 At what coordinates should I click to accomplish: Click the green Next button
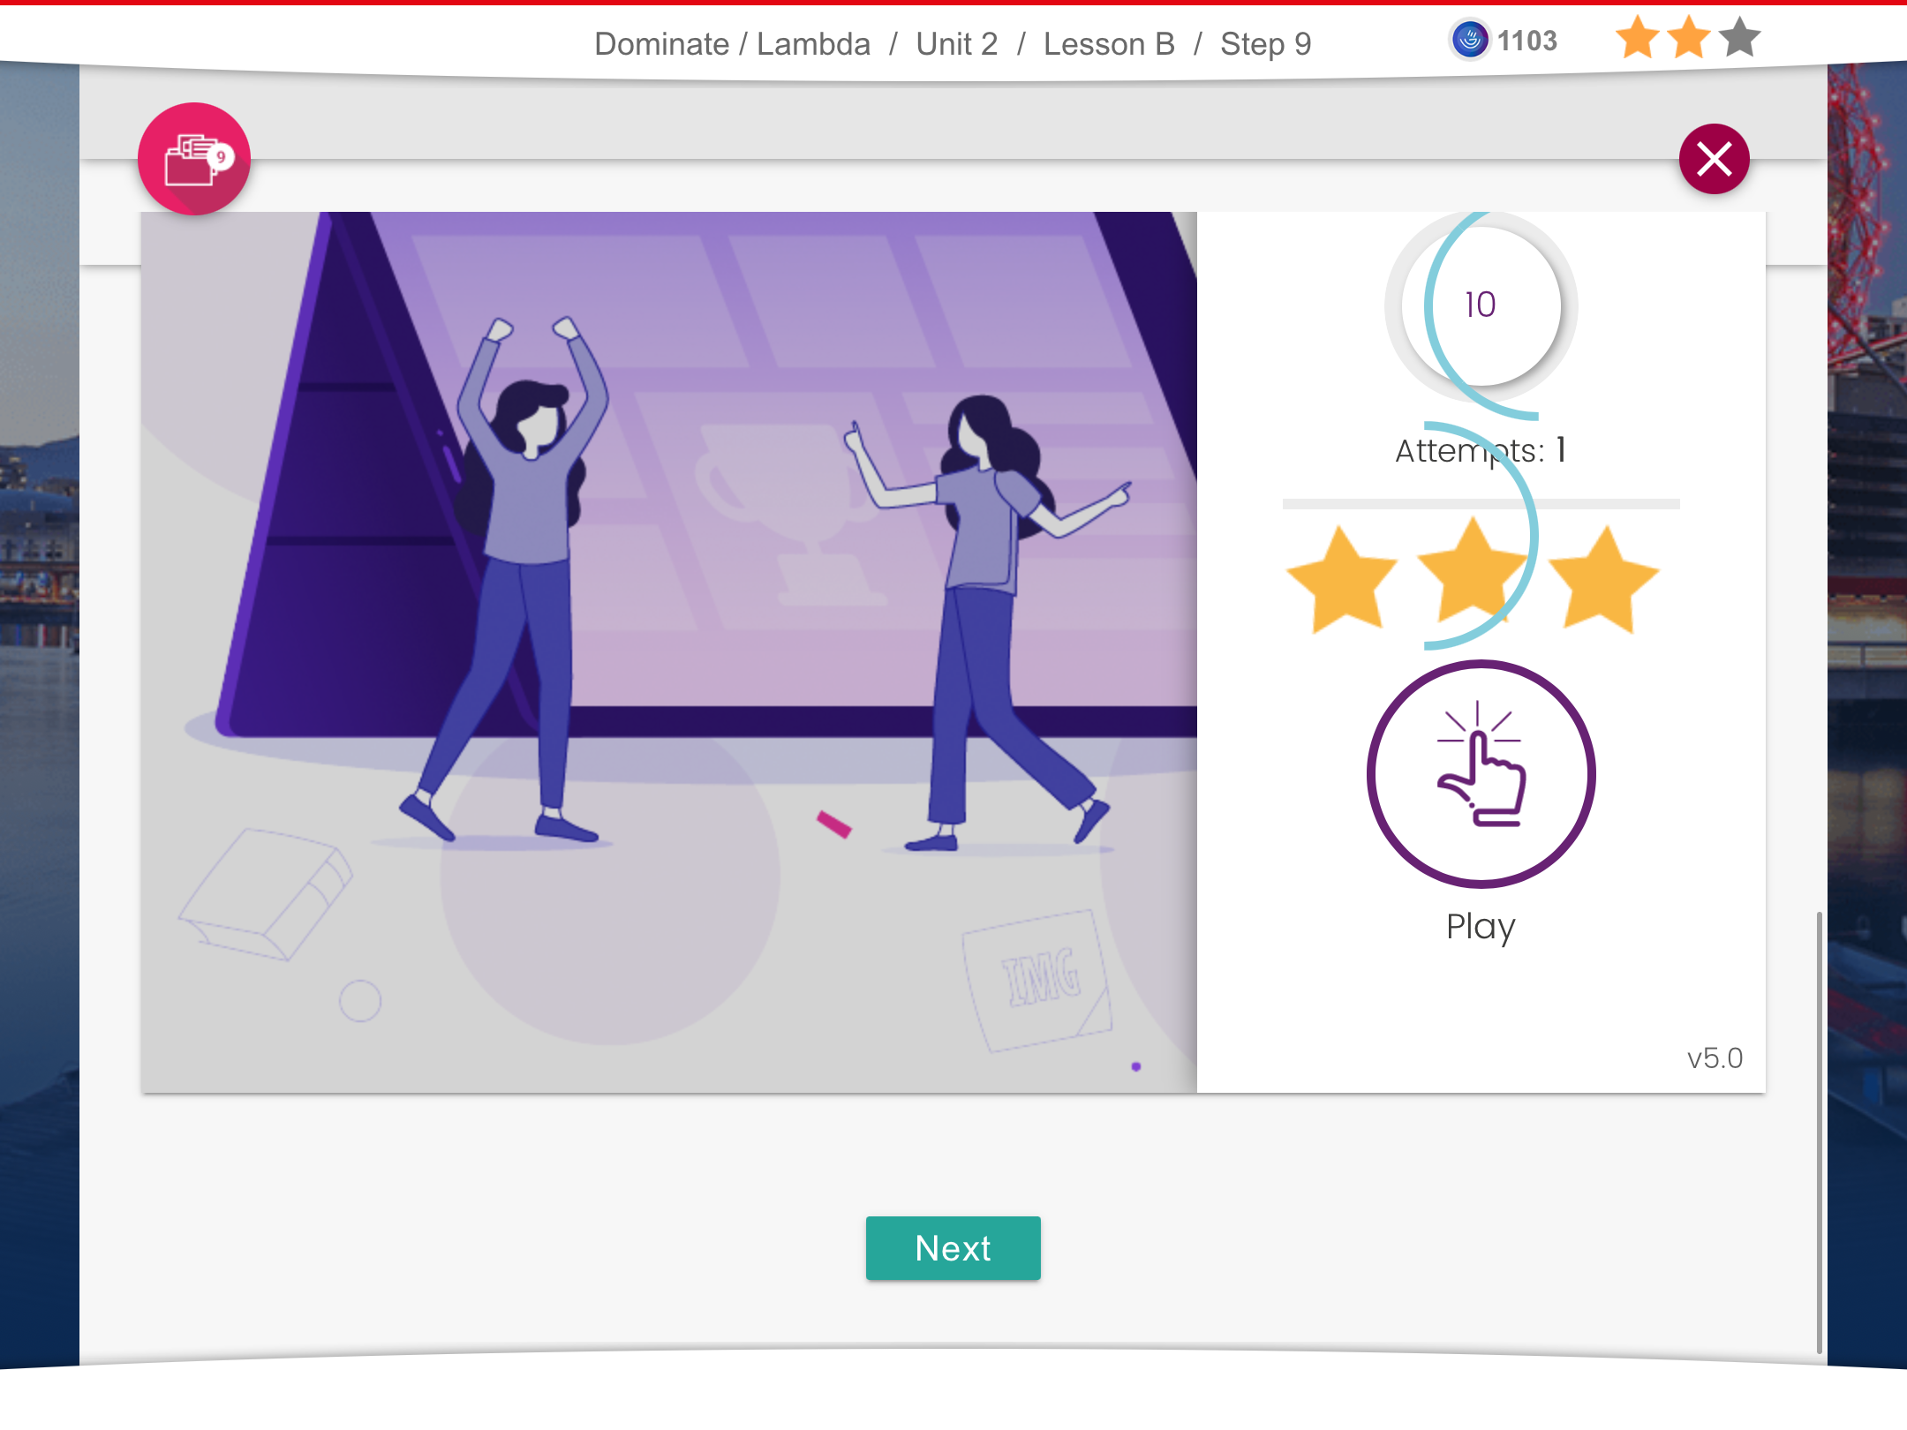click(x=953, y=1247)
